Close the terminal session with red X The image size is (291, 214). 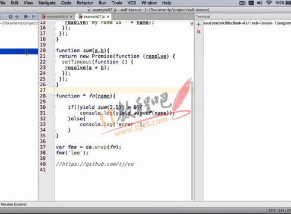click(198, 32)
